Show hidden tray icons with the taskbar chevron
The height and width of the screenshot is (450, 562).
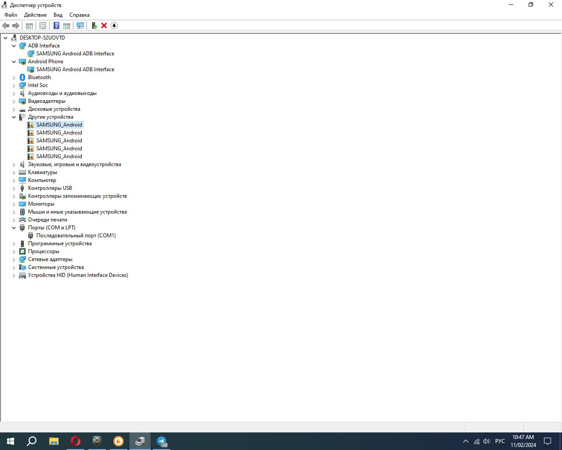[466, 441]
